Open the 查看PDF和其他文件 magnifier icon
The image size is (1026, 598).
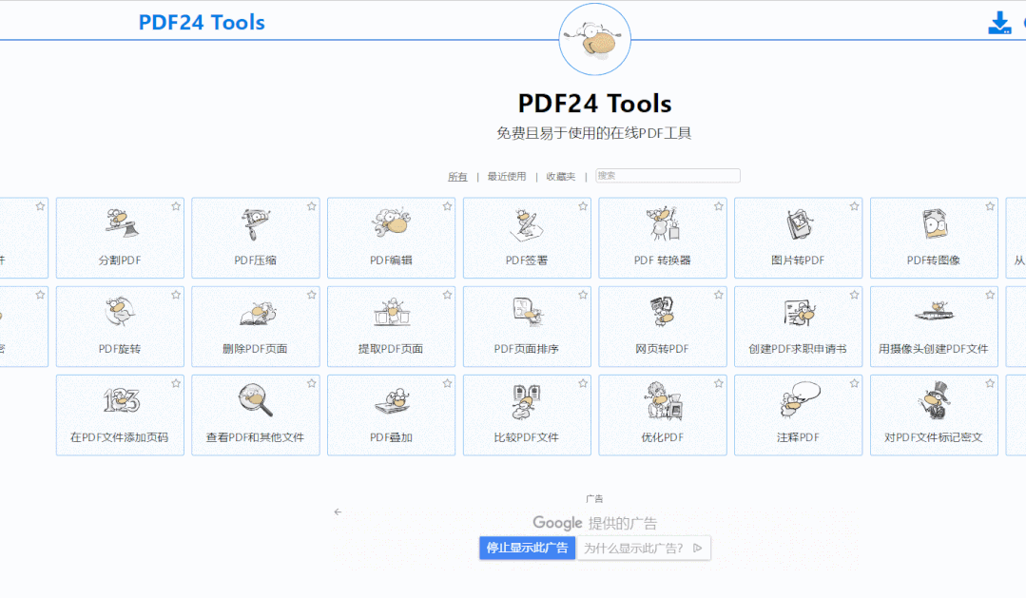(x=255, y=401)
